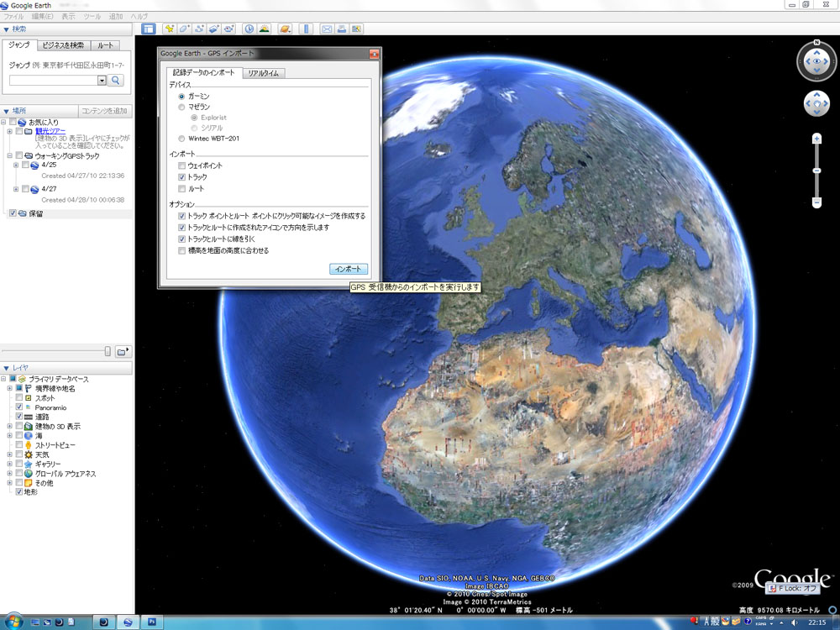Screen dimensions: 840x630
Task: Open the ファイル menu
Action: [x=13, y=17]
